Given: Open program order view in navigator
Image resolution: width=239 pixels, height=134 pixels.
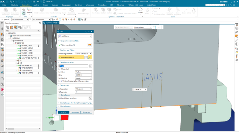Looking at the screenshot, I should [7, 27].
